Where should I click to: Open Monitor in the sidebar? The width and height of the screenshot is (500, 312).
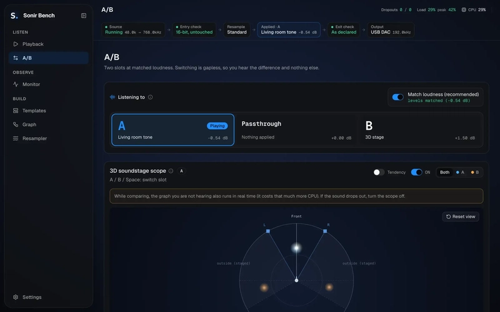click(49, 84)
